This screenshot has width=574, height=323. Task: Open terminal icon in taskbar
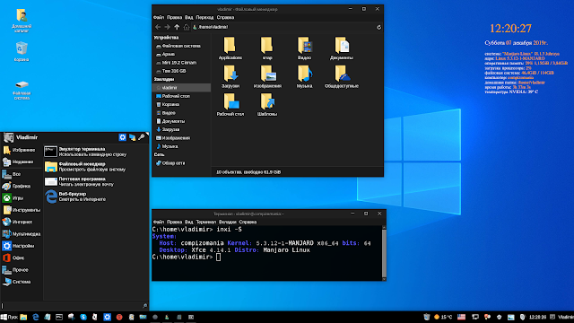(x=59, y=317)
